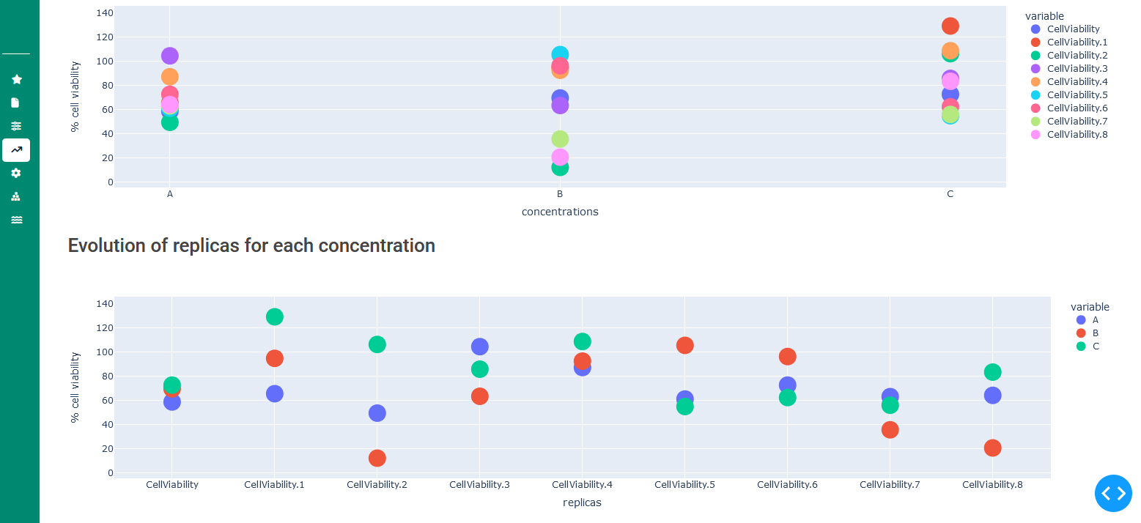Screen dimensions: 1141x523
Task: Open the gear settings icon
Action: [16, 173]
